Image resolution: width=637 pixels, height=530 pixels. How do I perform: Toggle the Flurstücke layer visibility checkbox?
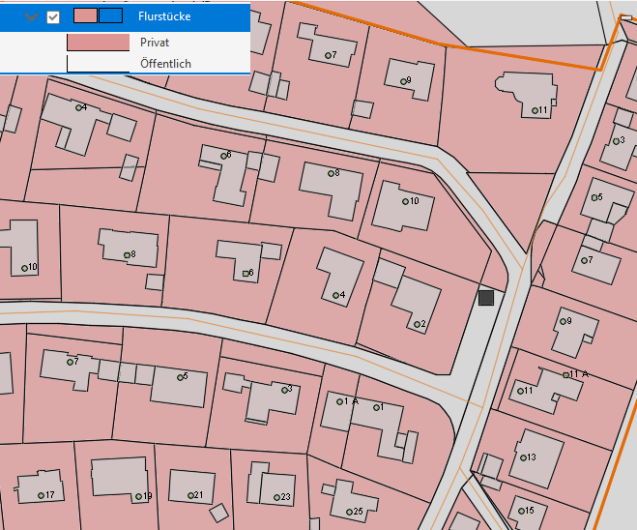(x=53, y=16)
